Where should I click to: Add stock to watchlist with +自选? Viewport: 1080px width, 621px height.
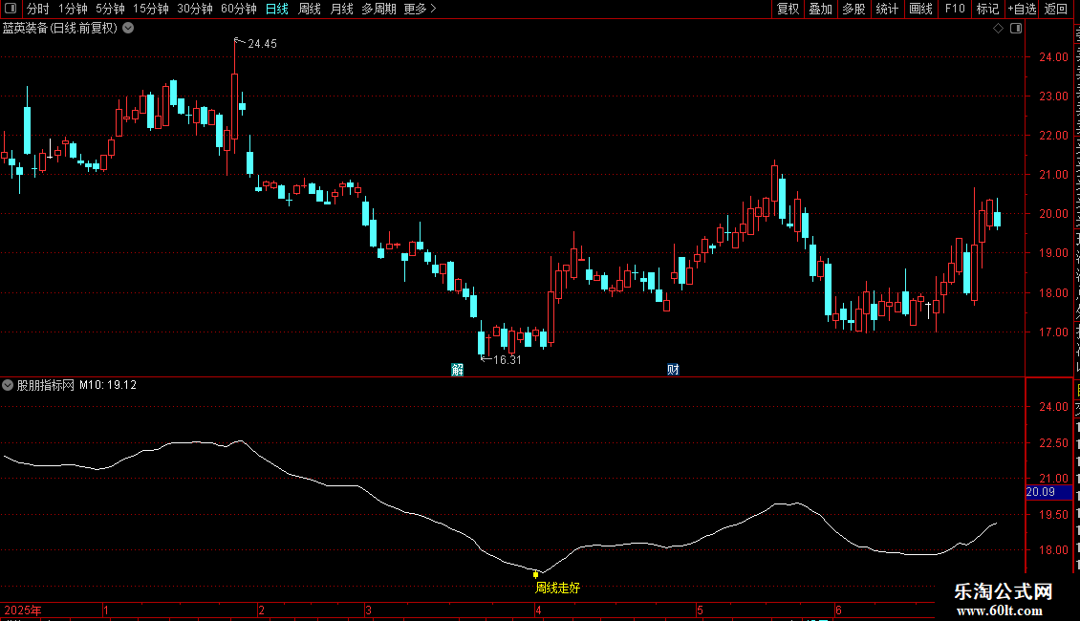click(x=1022, y=9)
